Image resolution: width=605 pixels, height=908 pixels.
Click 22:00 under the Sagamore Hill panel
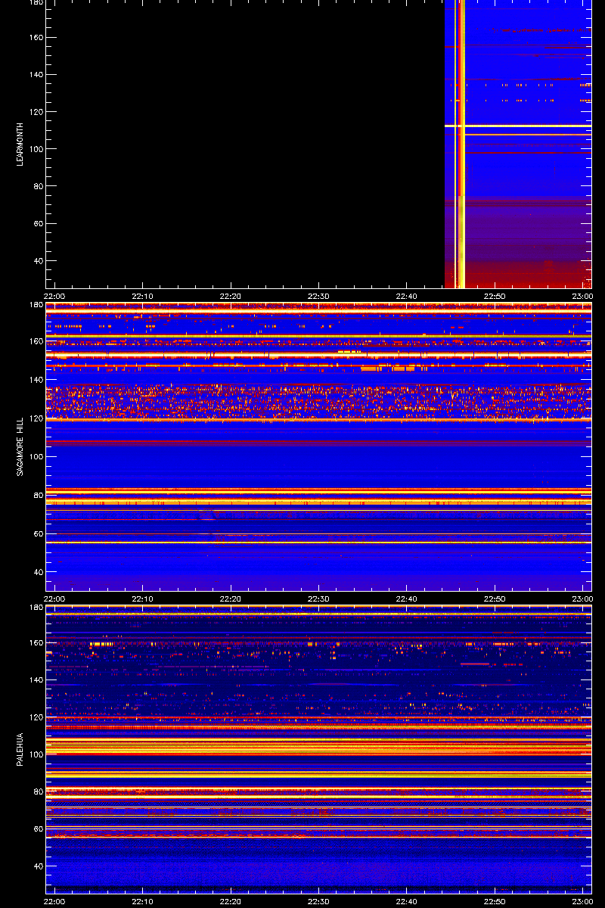[54, 599]
